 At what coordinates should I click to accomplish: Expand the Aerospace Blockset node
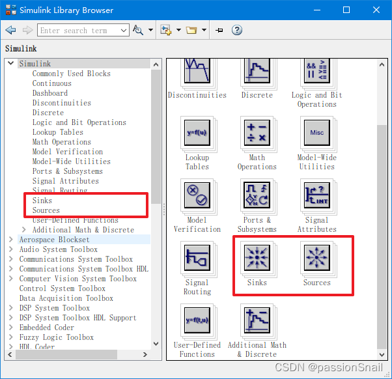tap(11, 239)
